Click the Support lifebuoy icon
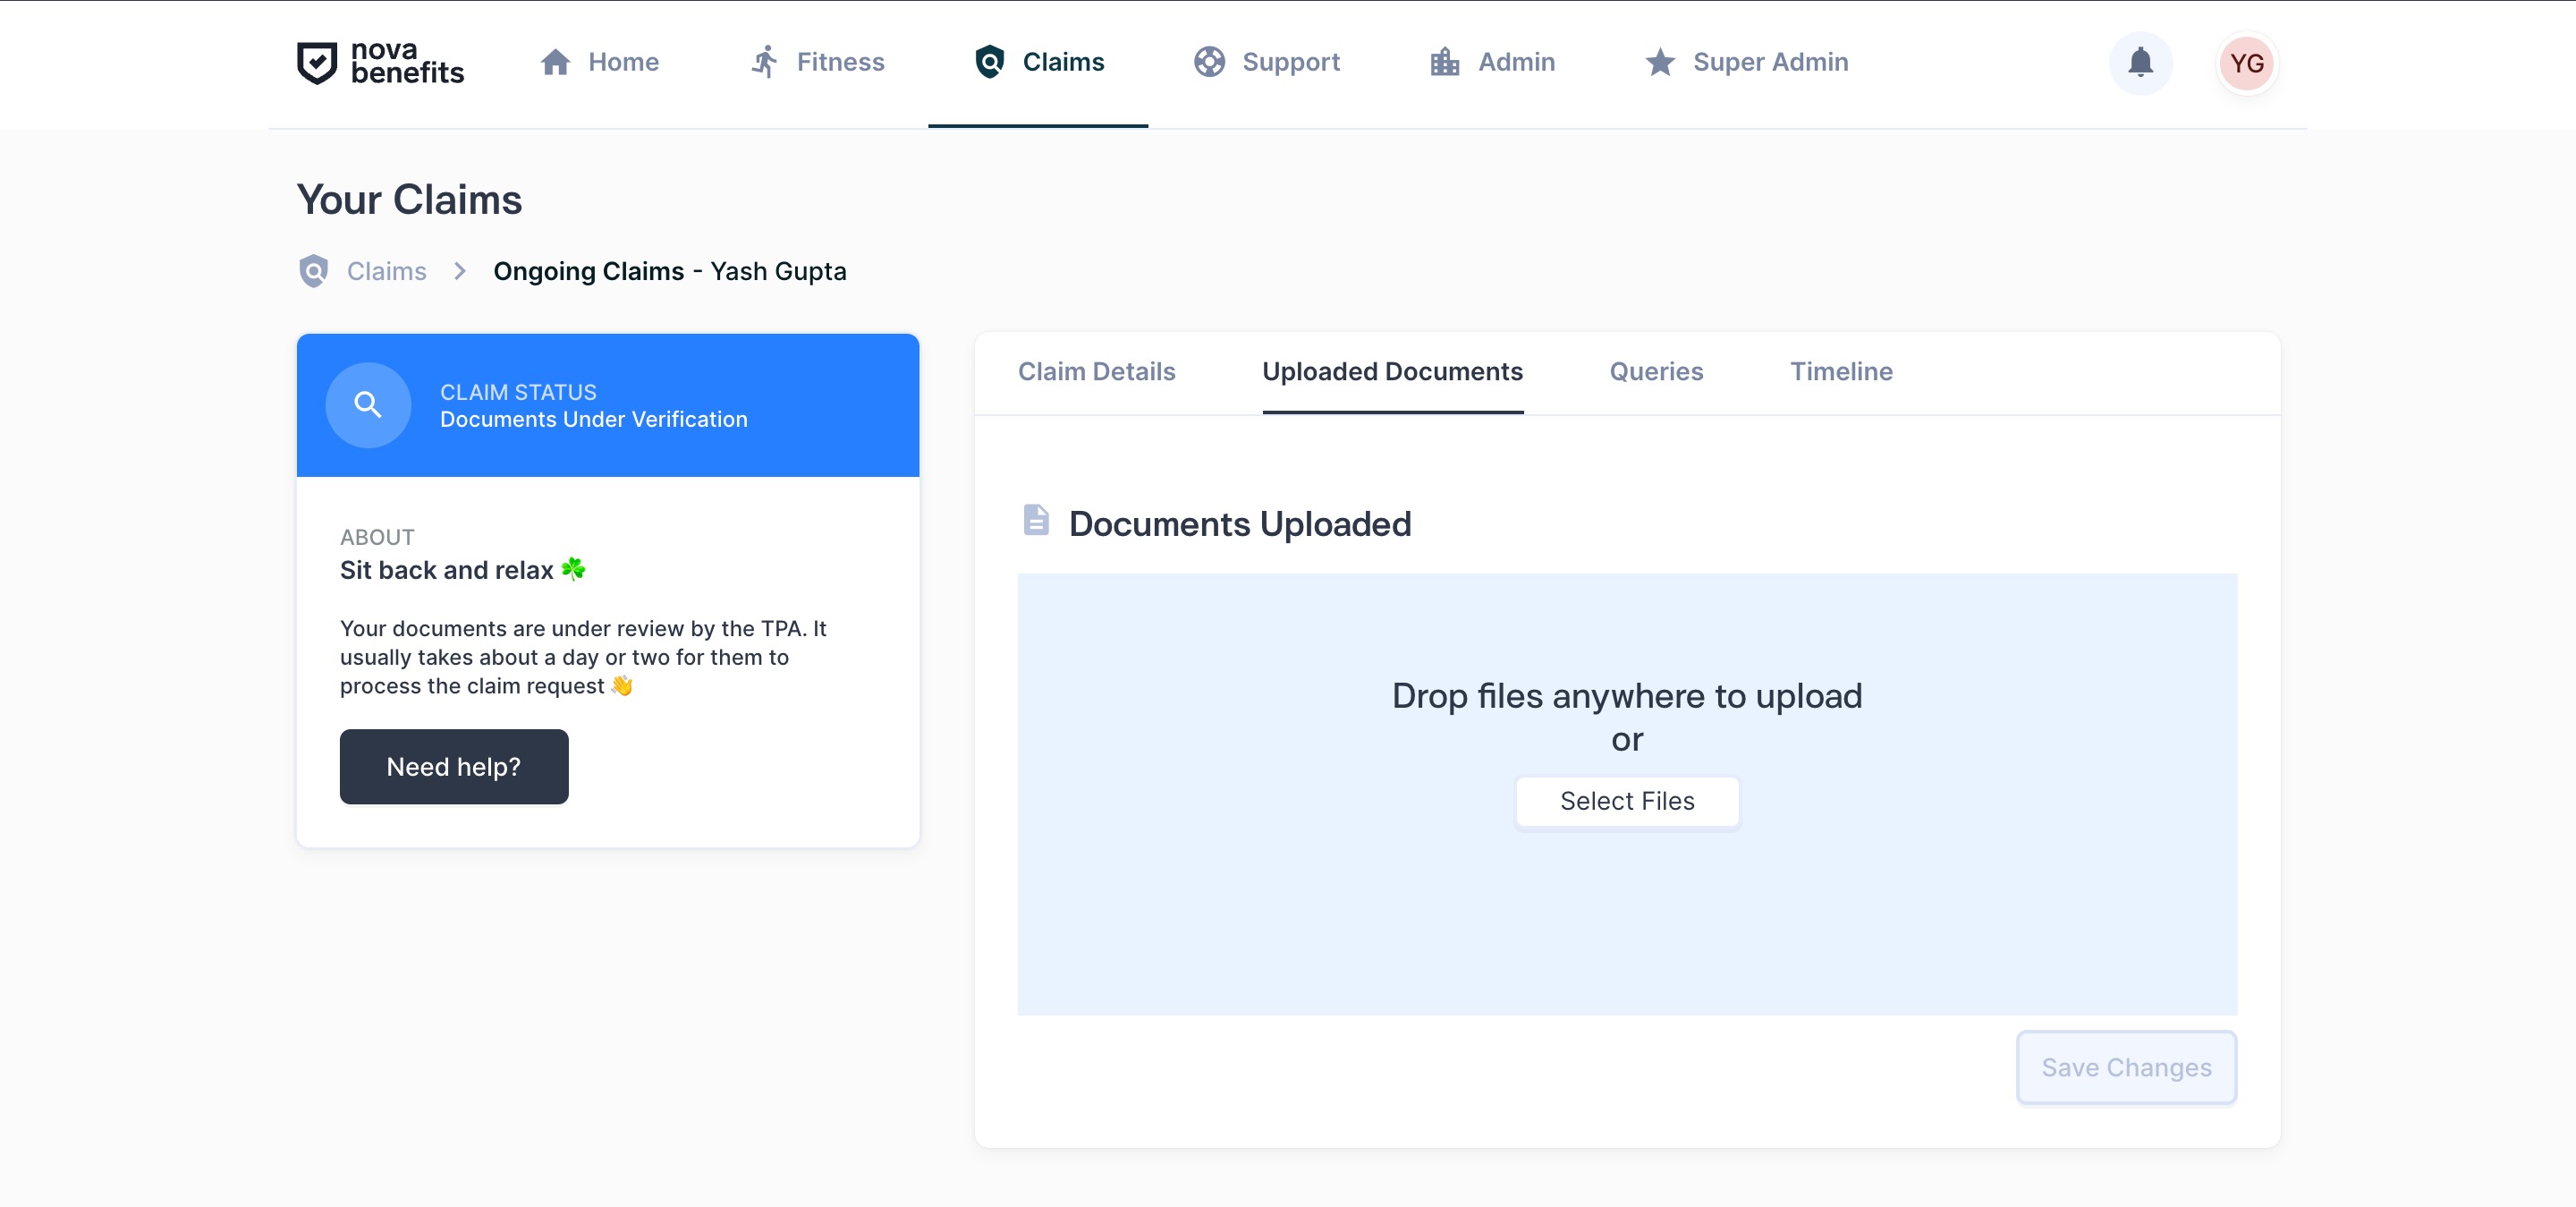The height and width of the screenshot is (1207, 2576). coord(1209,62)
